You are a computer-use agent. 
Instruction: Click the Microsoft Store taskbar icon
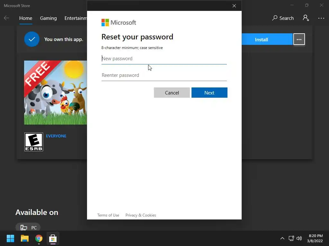pos(53,238)
